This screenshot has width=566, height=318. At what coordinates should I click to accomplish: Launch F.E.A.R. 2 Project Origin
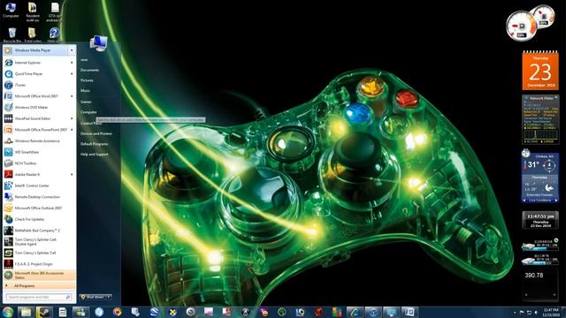click(39, 264)
